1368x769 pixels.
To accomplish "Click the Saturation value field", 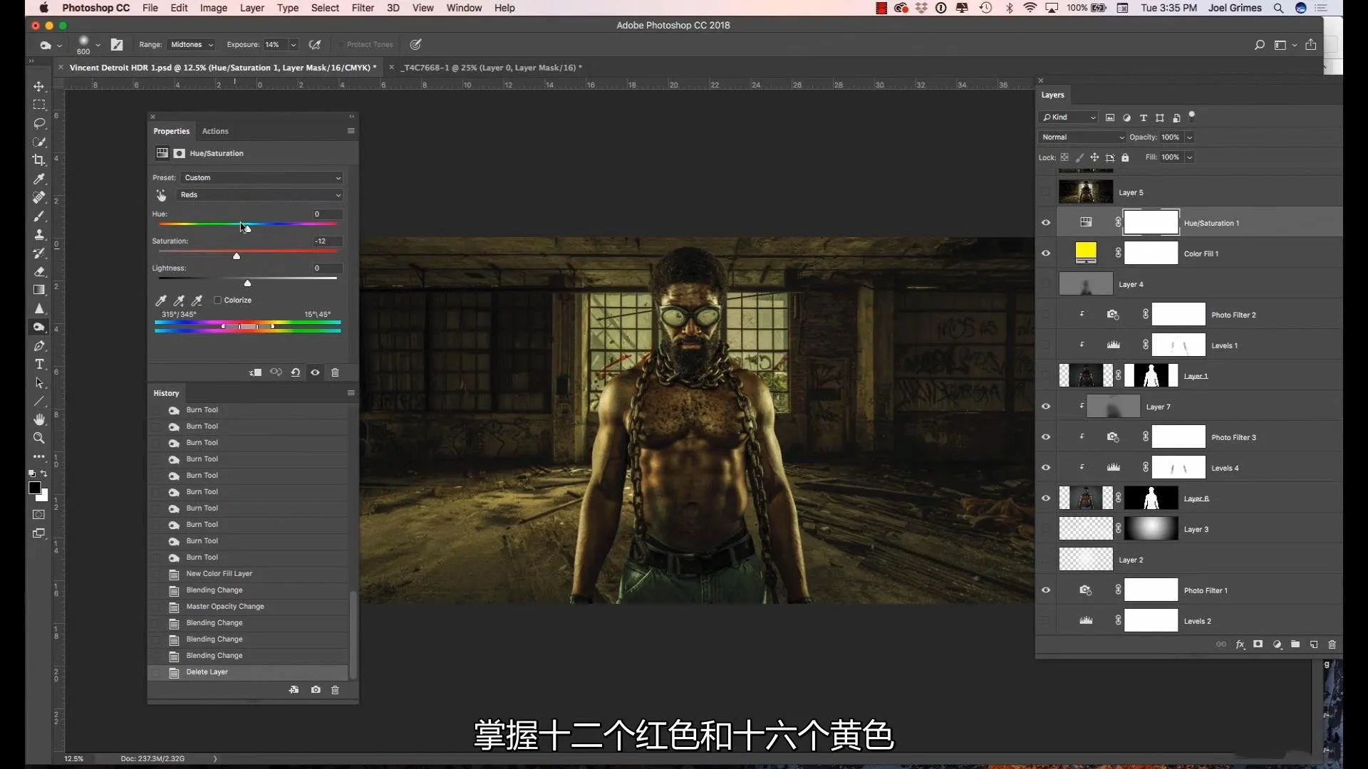I will pos(327,241).
